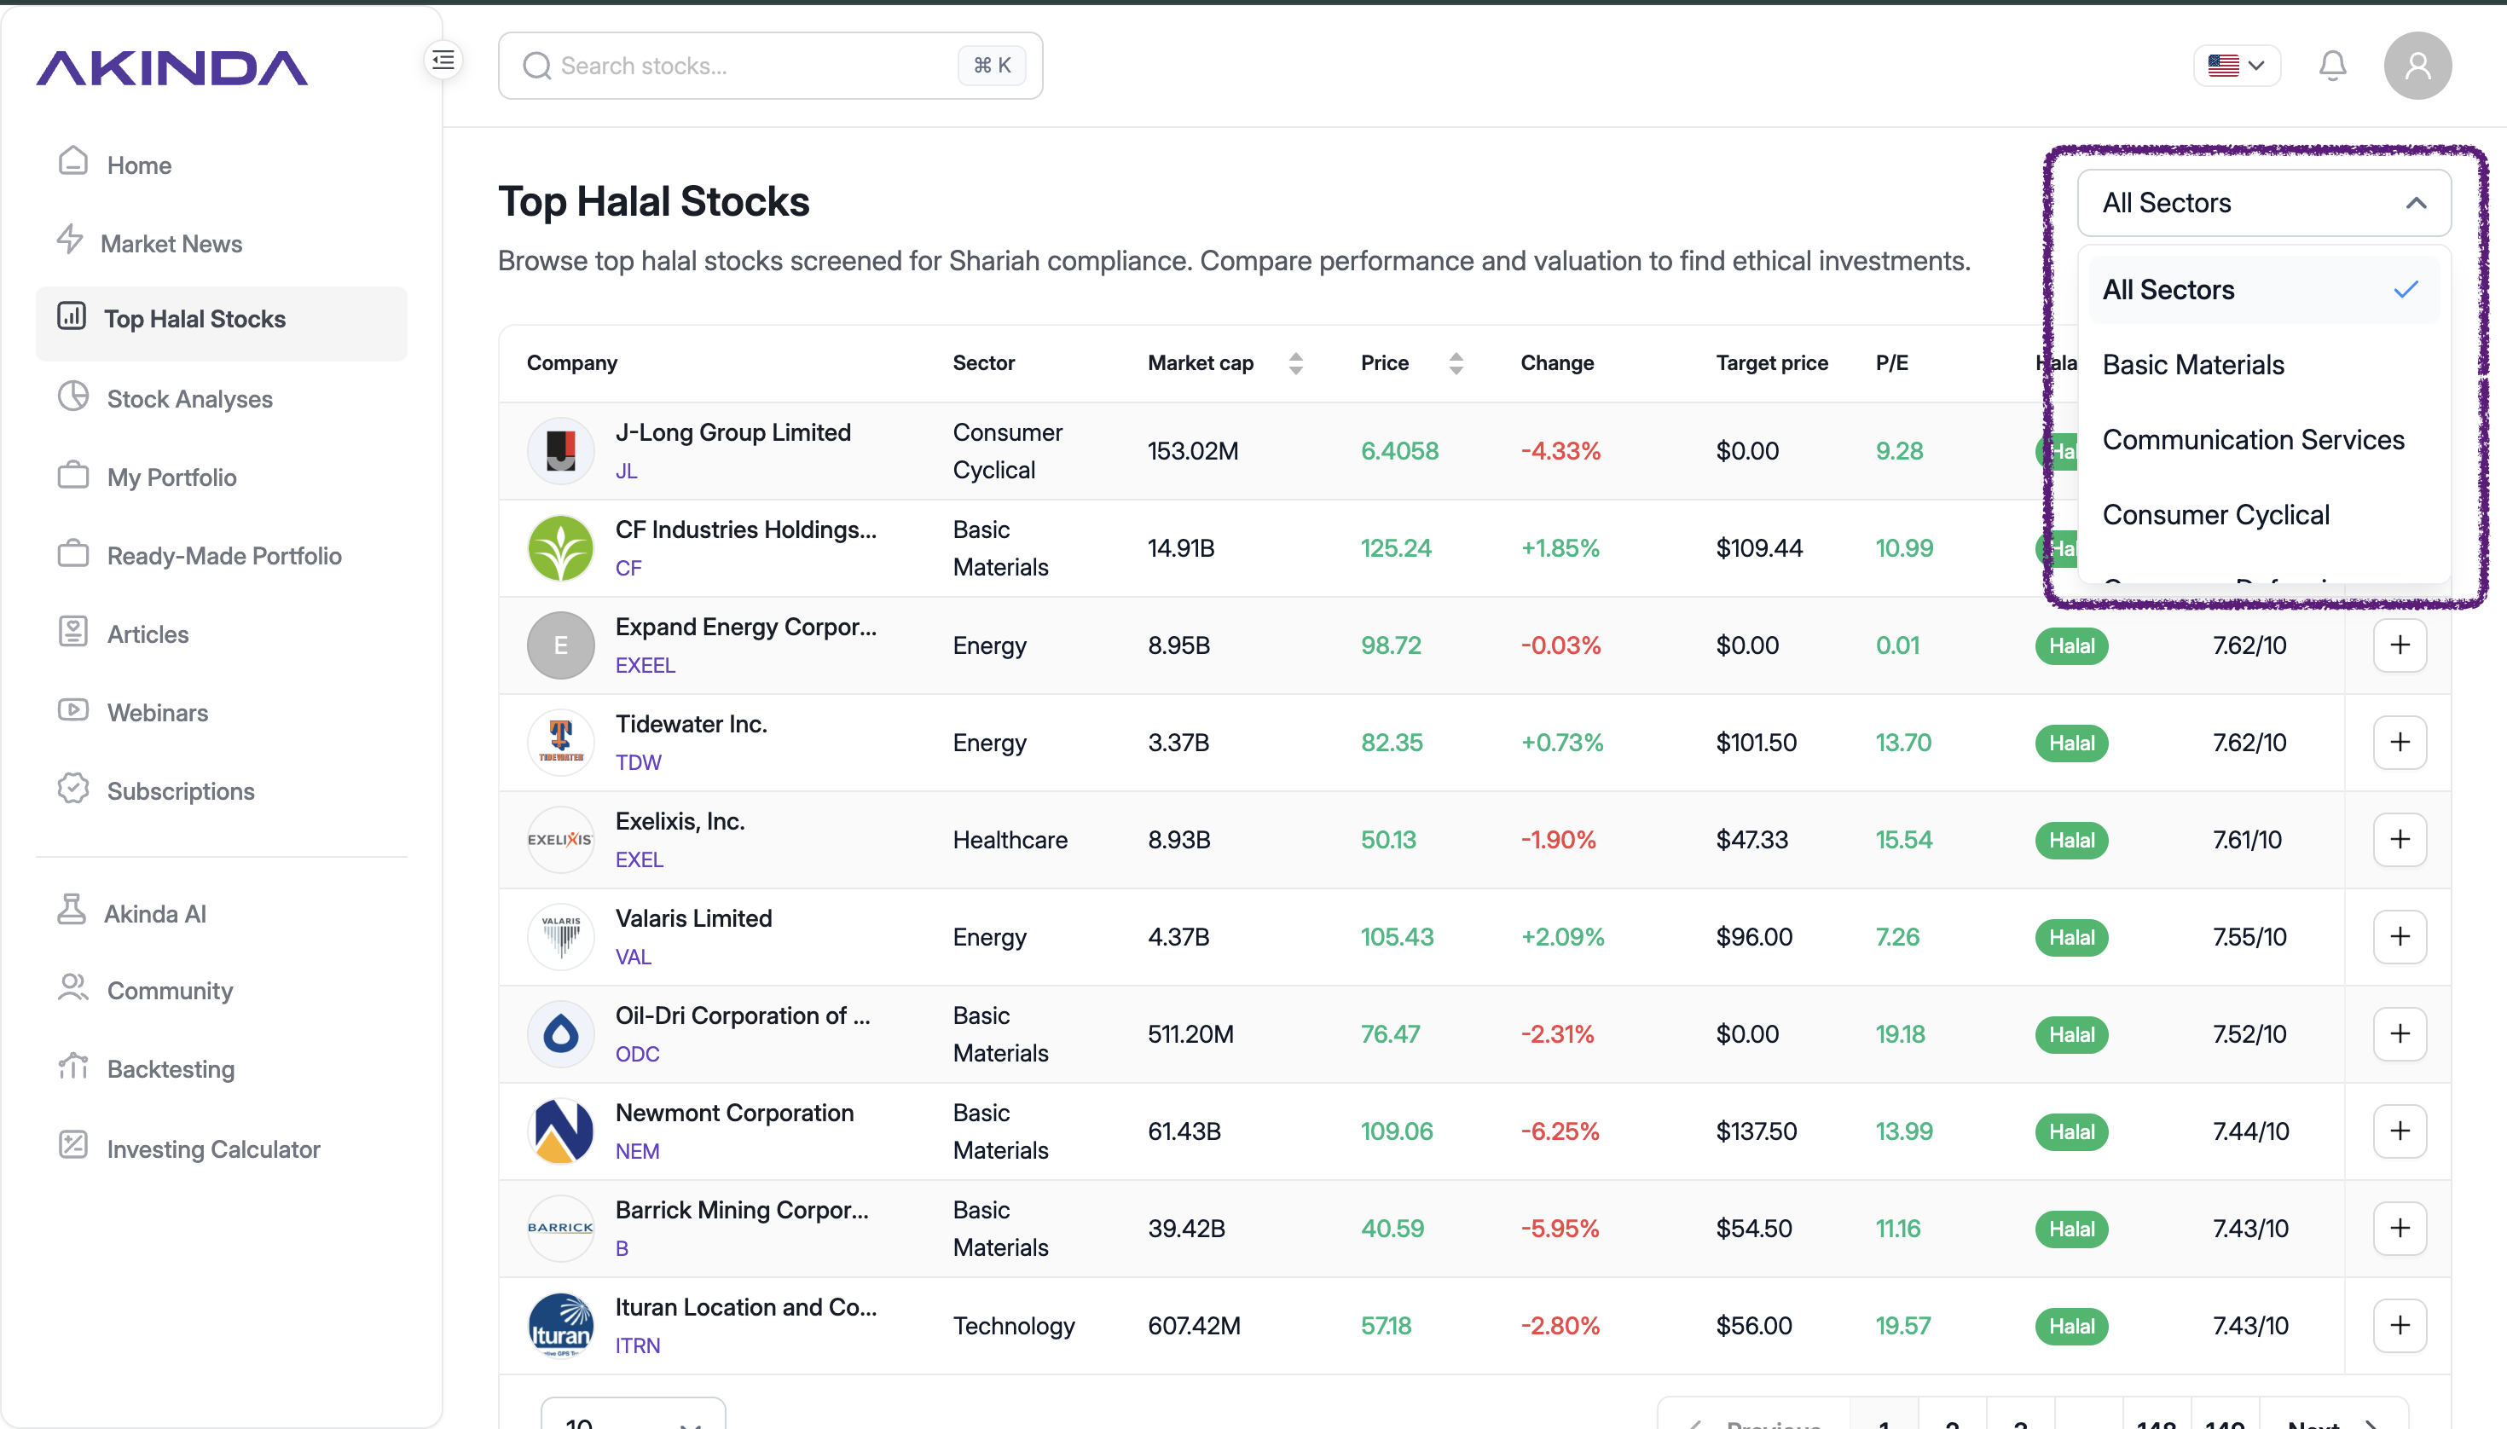Click the Halal badge for Valaris Limited

pyautogui.click(x=2071, y=937)
